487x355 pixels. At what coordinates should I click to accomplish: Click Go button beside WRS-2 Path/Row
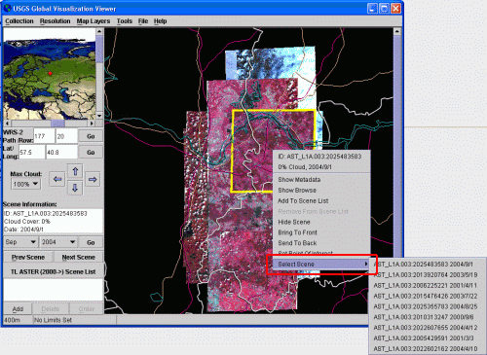click(x=91, y=136)
